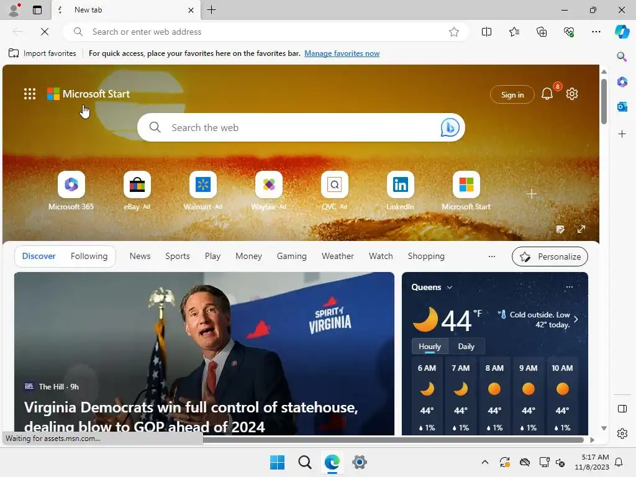This screenshot has width=636, height=477.
Task: Click the Personalize button
Action: [x=550, y=257]
